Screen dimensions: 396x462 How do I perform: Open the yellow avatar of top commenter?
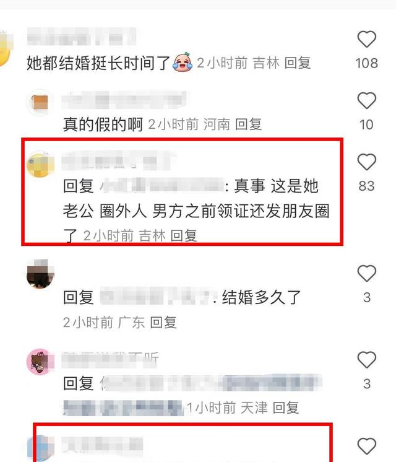[6, 49]
